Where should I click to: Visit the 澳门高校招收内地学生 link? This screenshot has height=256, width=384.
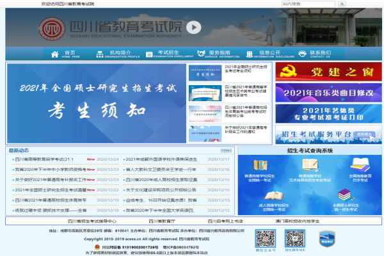(x=298, y=221)
